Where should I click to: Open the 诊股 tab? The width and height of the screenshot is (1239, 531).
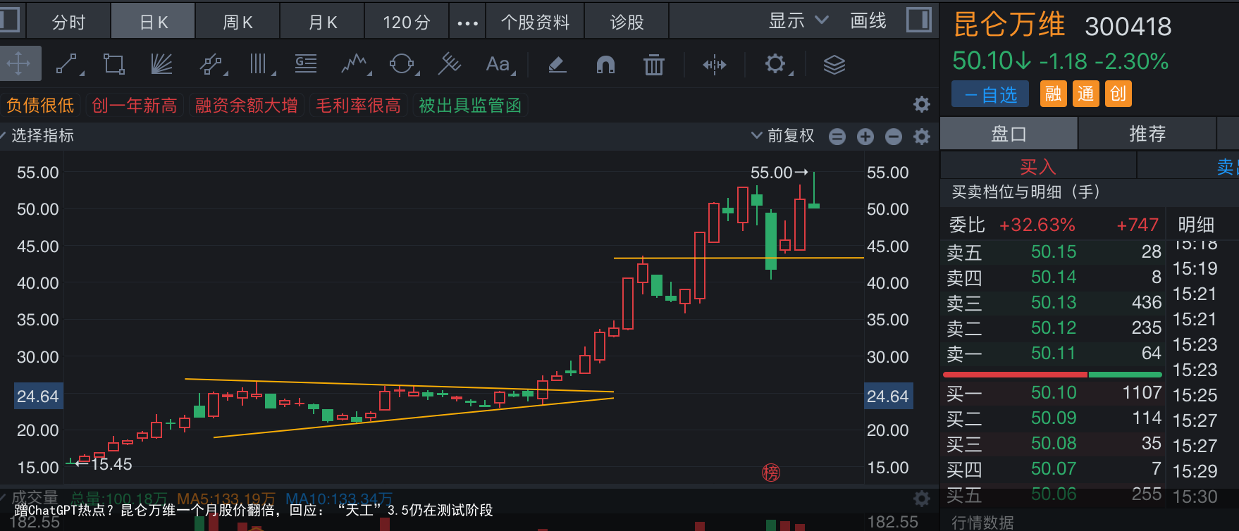(x=627, y=22)
